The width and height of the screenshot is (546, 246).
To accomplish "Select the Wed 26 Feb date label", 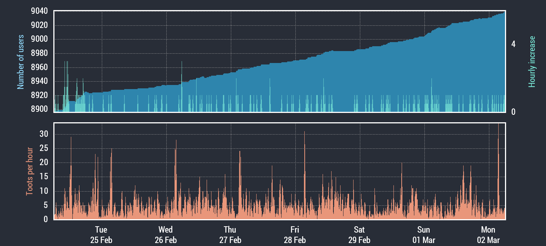I will [x=166, y=234].
